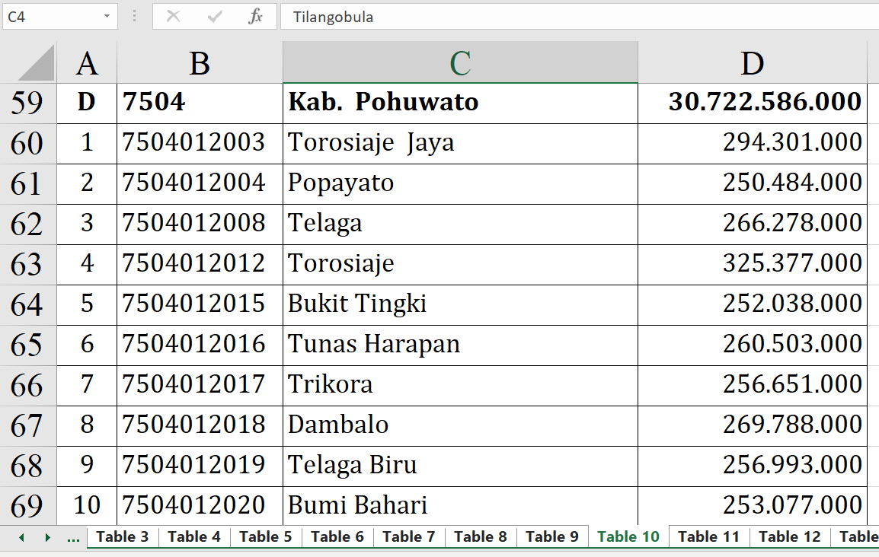Select column C header
Image resolution: width=879 pixels, height=557 pixels.
pyautogui.click(x=459, y=63)
